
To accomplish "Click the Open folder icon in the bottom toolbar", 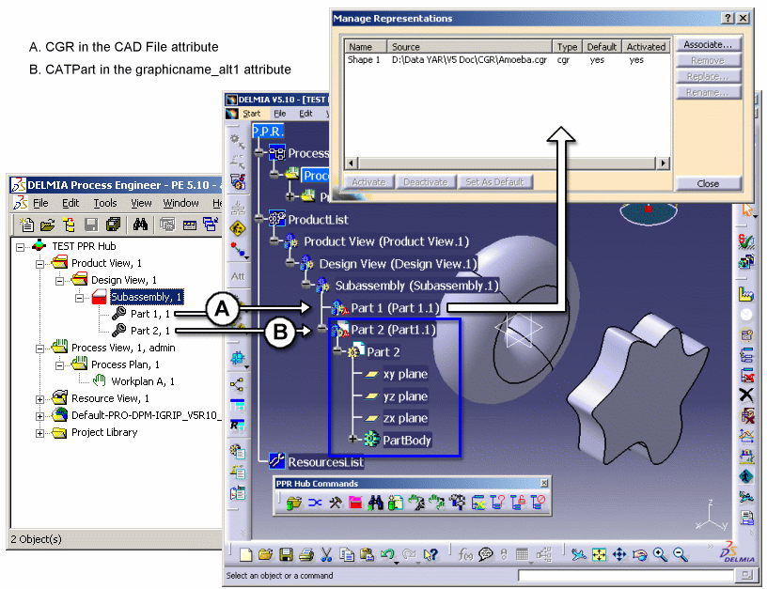I will 265,554.
